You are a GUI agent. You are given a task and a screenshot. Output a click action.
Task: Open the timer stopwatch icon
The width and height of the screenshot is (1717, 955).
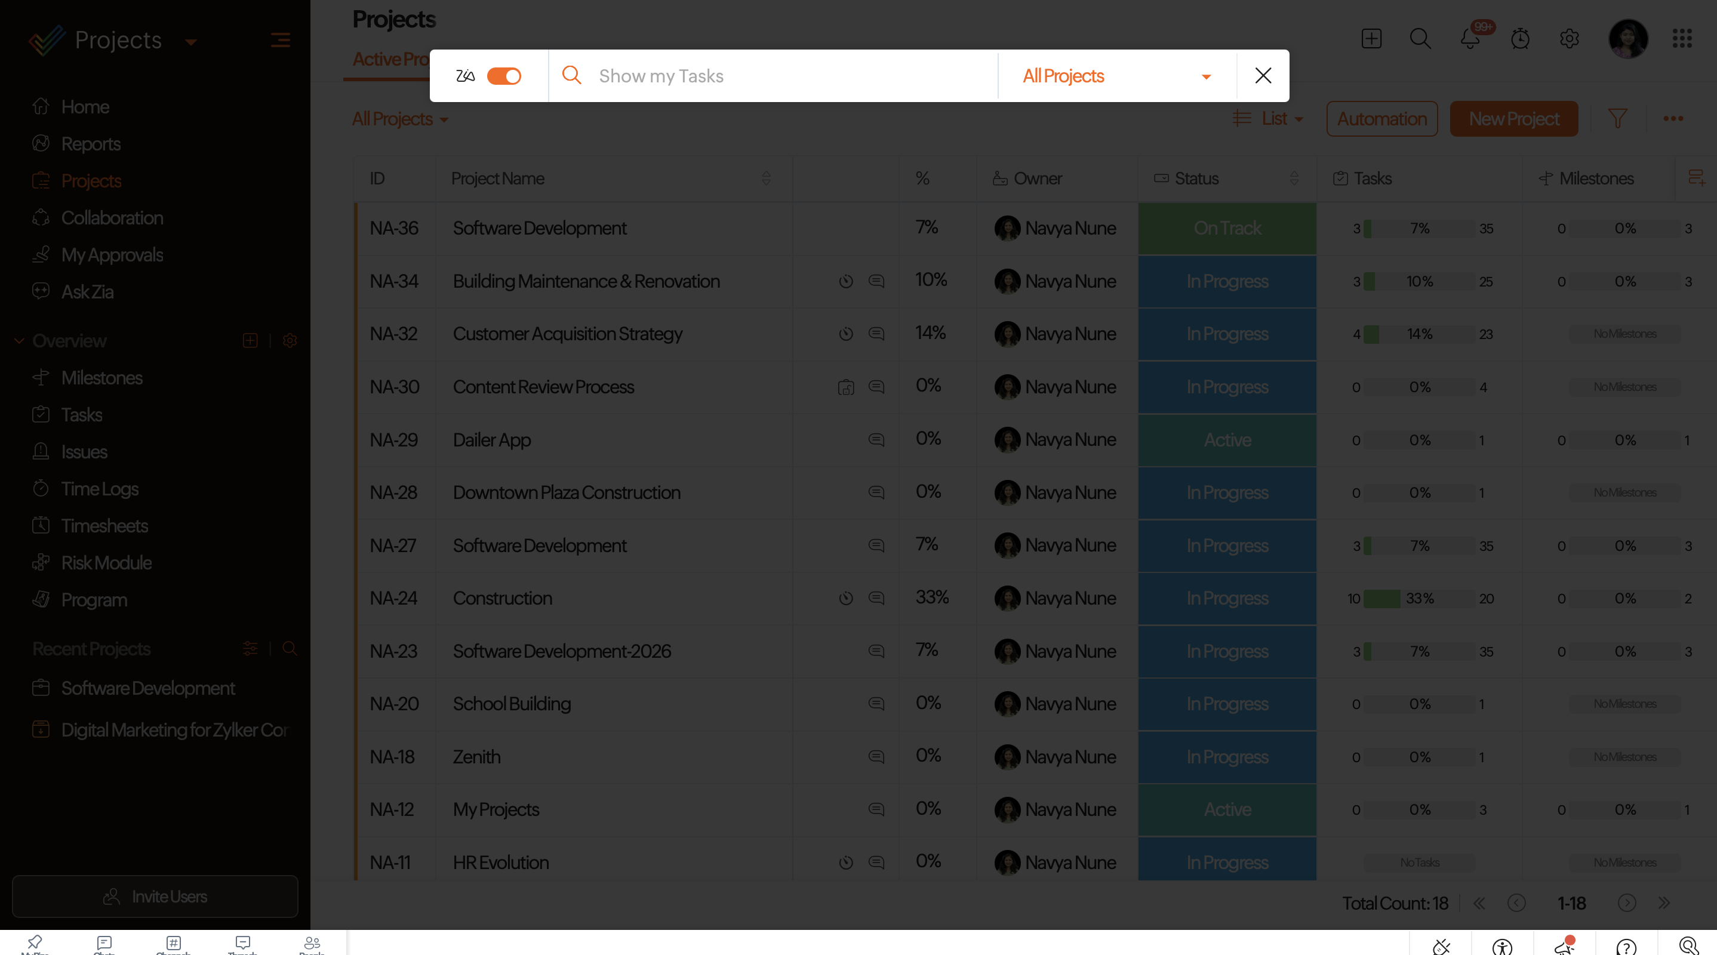point(1520,39)
